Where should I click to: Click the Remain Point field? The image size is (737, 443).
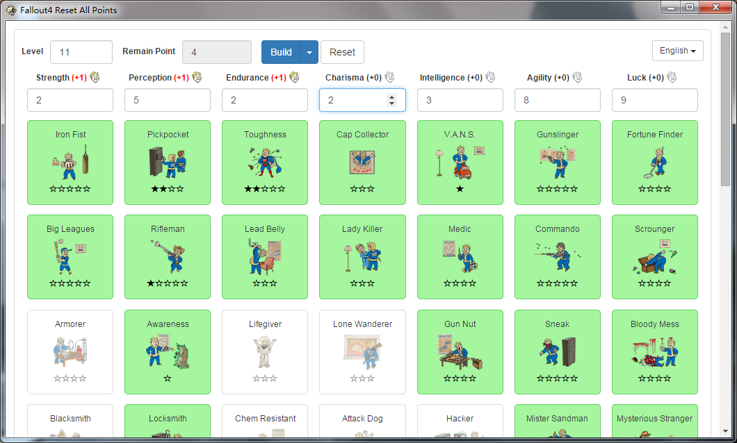pyautogui.click(x=217, y=52)
